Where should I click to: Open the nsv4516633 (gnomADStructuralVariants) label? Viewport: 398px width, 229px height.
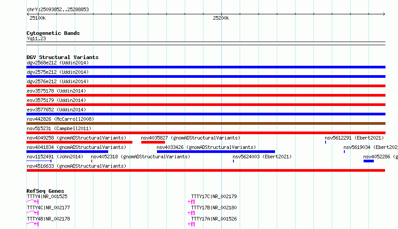(x=76, y=166)
